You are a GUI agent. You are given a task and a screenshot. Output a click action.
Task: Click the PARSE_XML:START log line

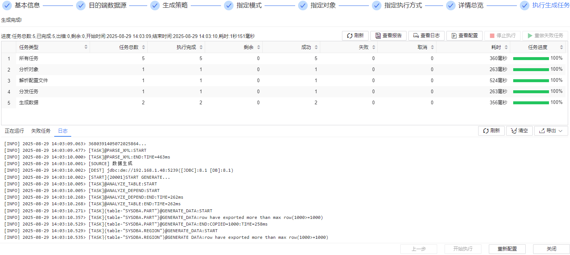pos(75,150)
